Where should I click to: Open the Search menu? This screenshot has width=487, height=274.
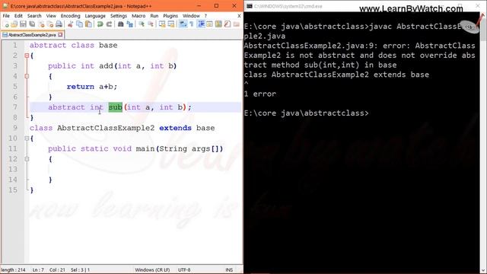[34, 15]
